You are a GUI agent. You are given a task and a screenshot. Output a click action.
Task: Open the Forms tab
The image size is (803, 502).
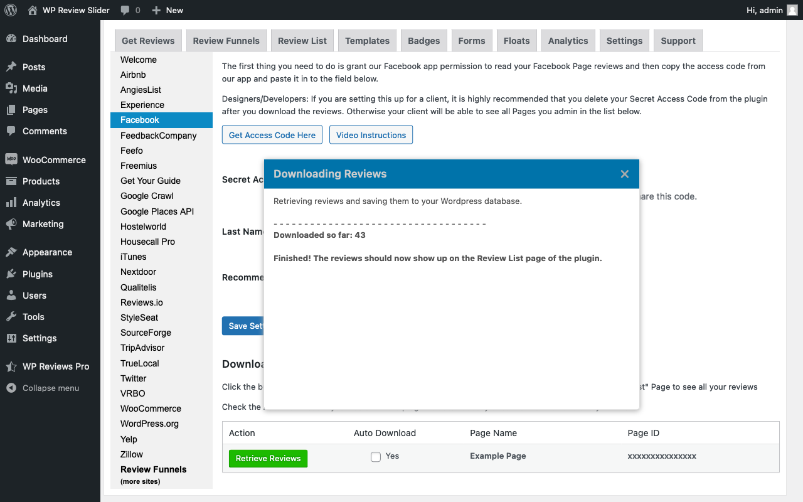472,41
